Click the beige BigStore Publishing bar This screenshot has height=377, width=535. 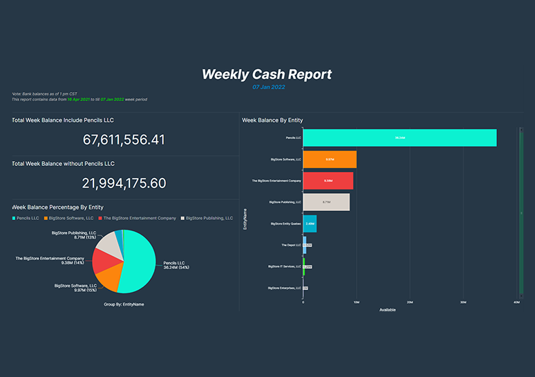[x=326, y=202]
